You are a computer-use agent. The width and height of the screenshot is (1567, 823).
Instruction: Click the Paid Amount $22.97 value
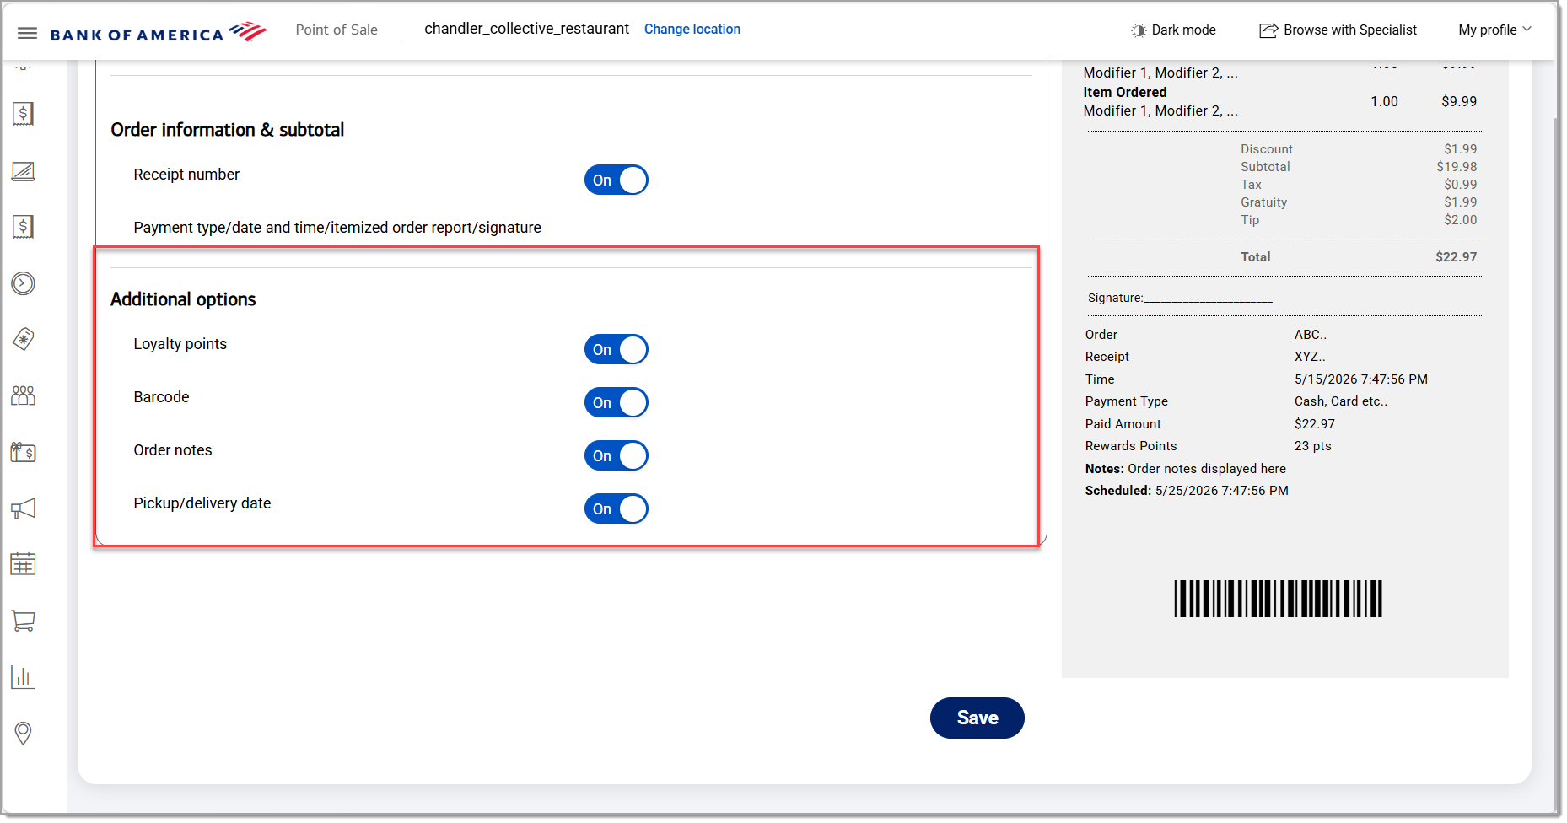pyautogui.click(x=1315, y=424)
